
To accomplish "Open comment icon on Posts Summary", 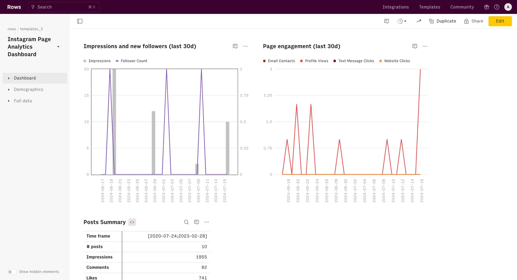I will pyautogui.click(x=196, y=222).
